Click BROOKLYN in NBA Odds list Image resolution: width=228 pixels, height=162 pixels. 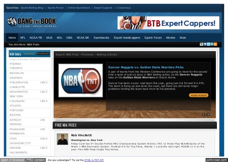click(16, 73)
